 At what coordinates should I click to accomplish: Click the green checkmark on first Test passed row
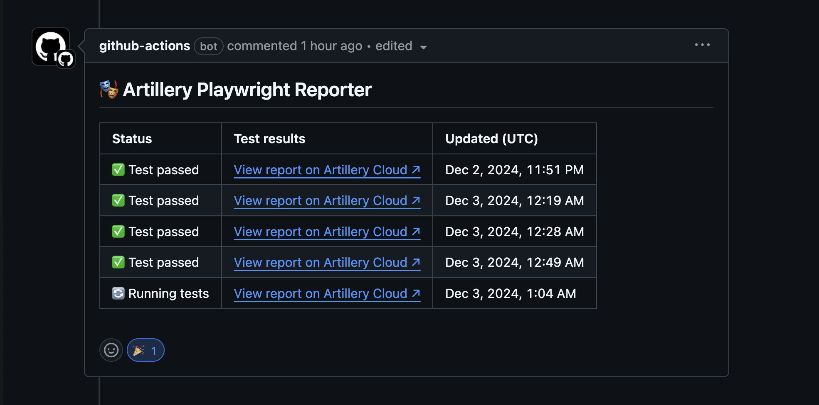point(118,169)
